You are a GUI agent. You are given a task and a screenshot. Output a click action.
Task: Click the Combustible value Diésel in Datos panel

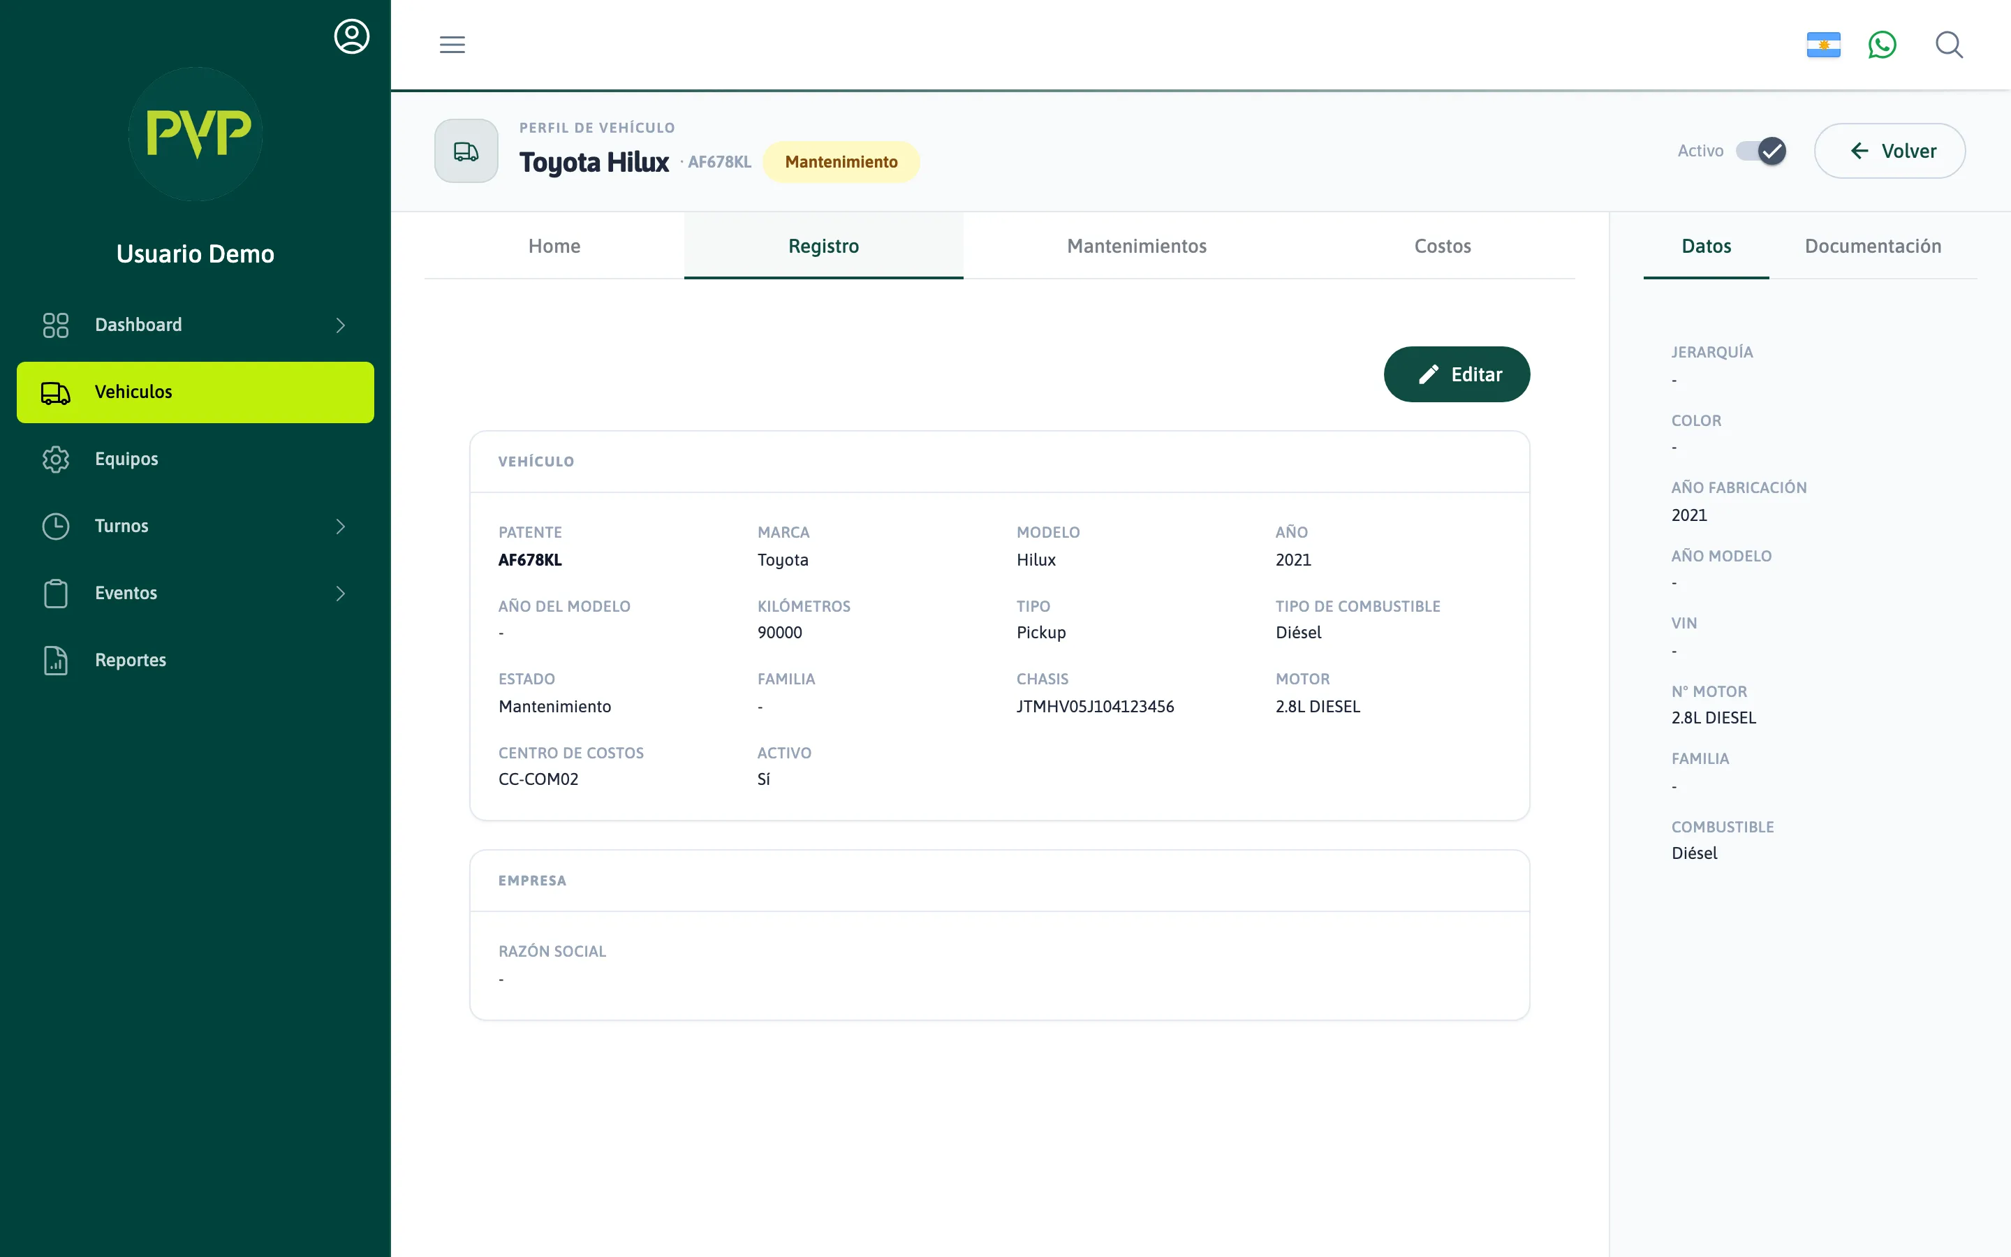point(1695,854)
